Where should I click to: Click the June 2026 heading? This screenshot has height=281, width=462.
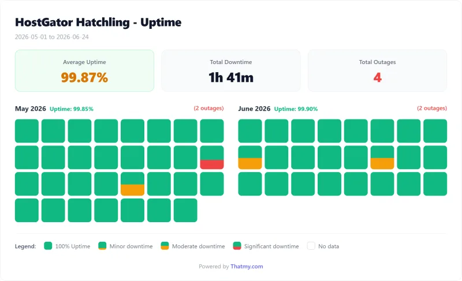(x=254, y=108)
